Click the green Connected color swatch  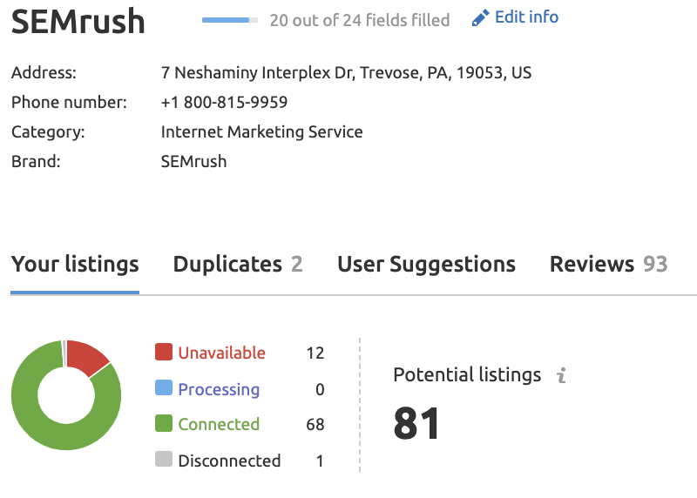[164, 423]
